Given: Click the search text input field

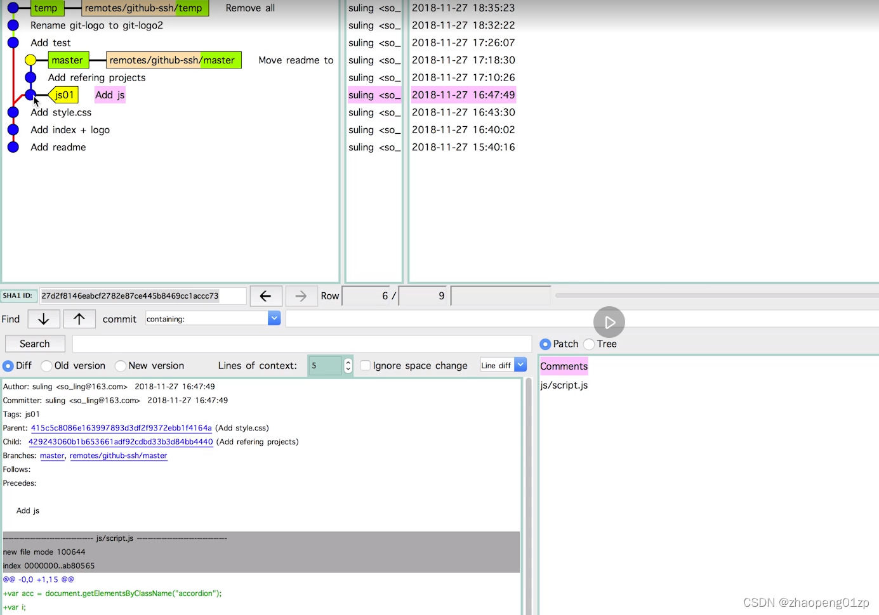Looking at the screenshot, I should 302,344.
